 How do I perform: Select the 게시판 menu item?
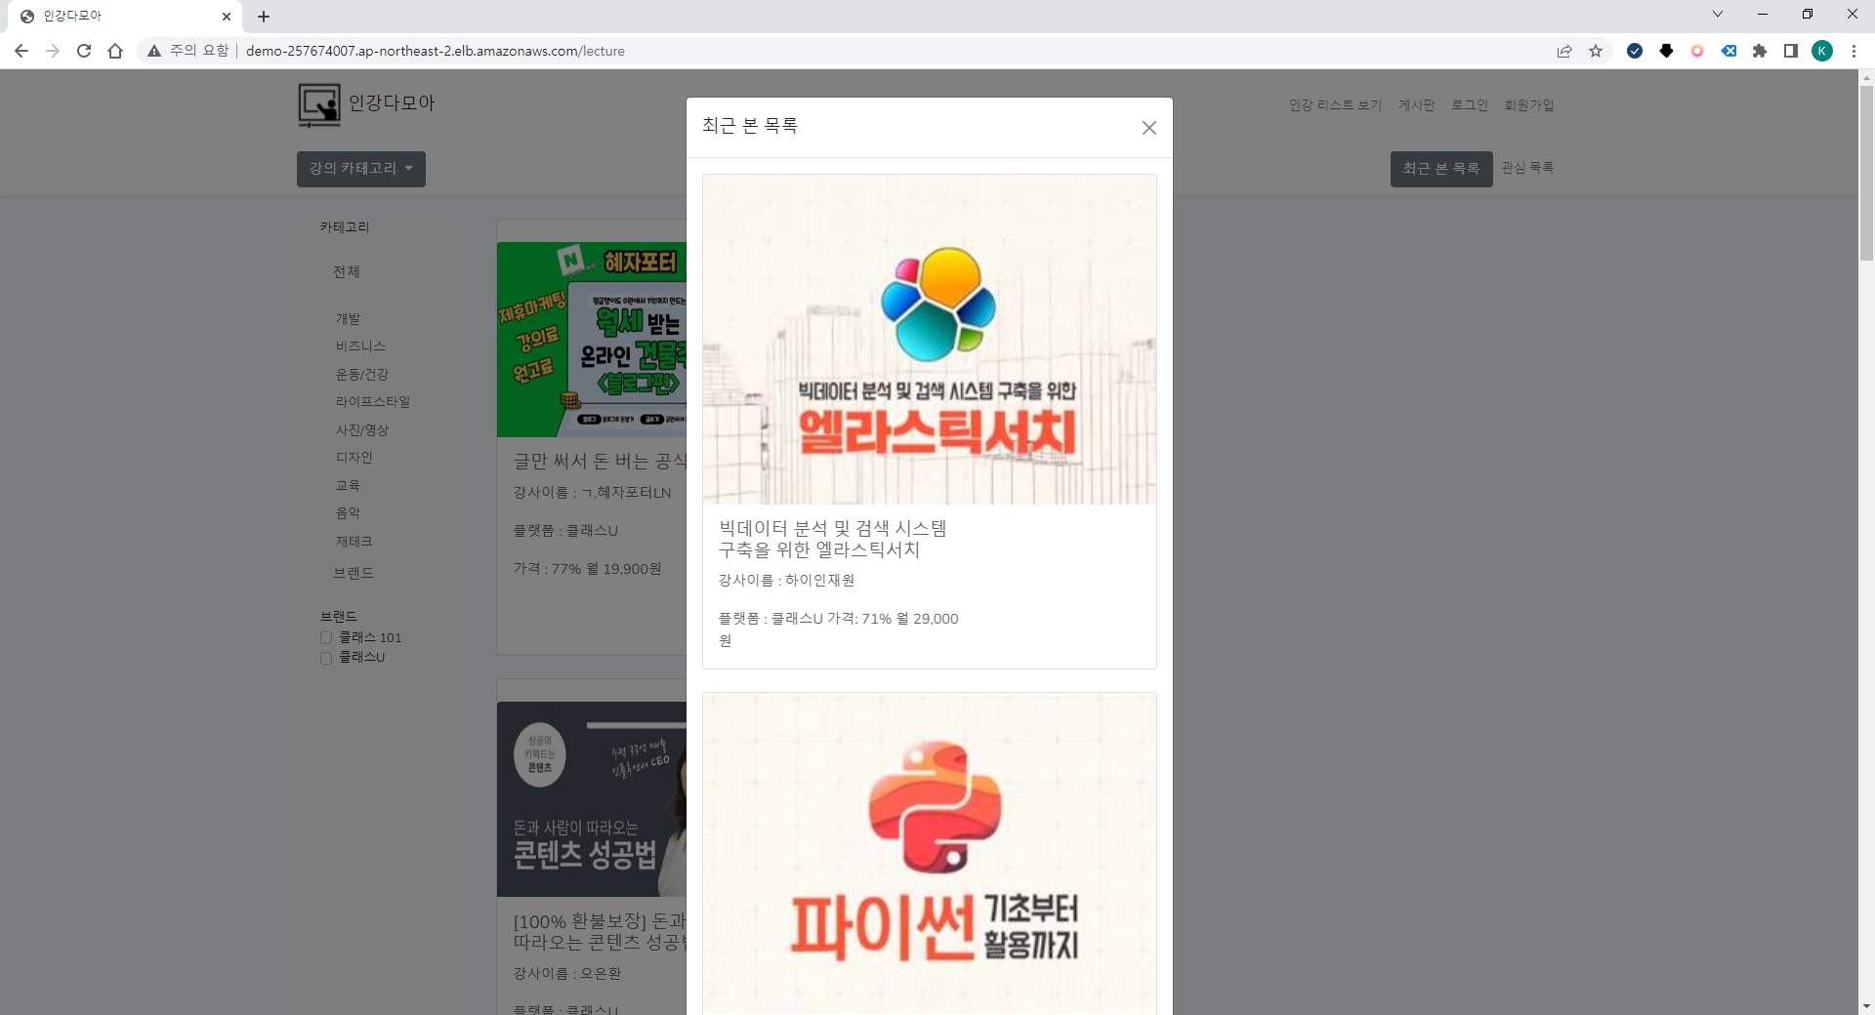pos(1416,104)
